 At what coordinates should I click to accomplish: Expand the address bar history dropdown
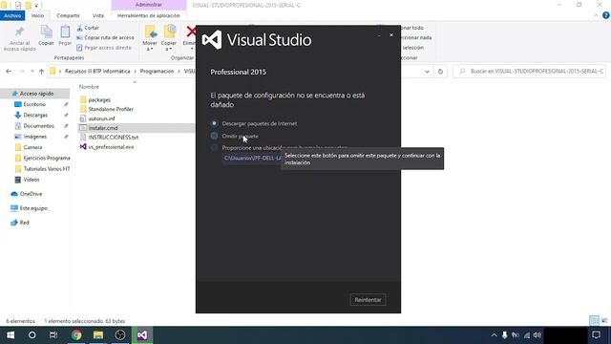tap(427, 72)
